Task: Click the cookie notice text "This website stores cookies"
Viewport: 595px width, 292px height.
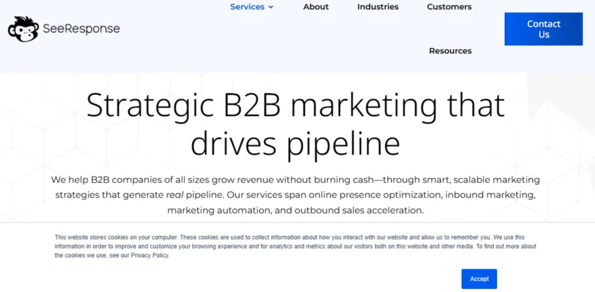Action: pyautogui.click(x=295, y=246)
